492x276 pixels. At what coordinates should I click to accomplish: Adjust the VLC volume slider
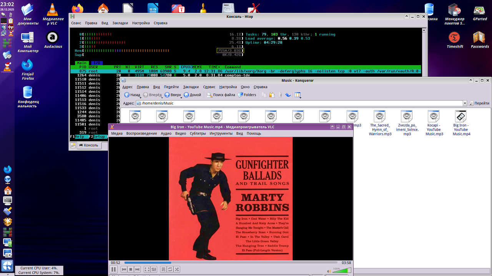point(342,271)
